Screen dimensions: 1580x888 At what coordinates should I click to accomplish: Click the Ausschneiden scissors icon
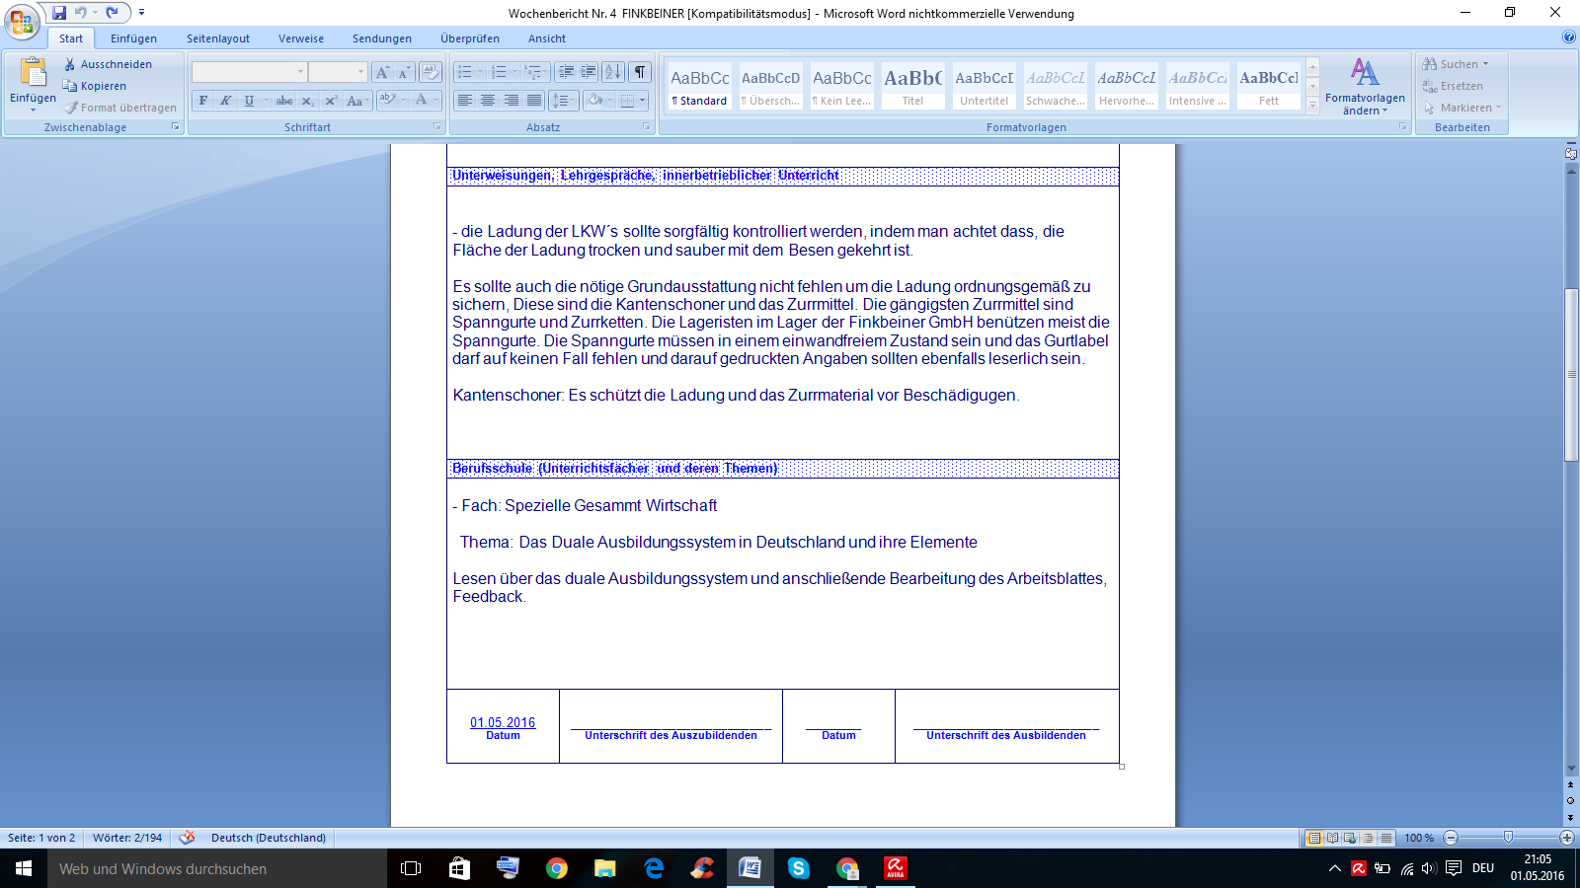pos(70,64)
